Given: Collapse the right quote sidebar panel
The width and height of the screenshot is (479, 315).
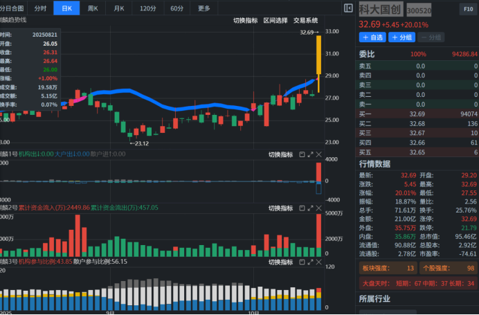Looking at the screenshot, I should pyautogui.click(x=348, y=8).
